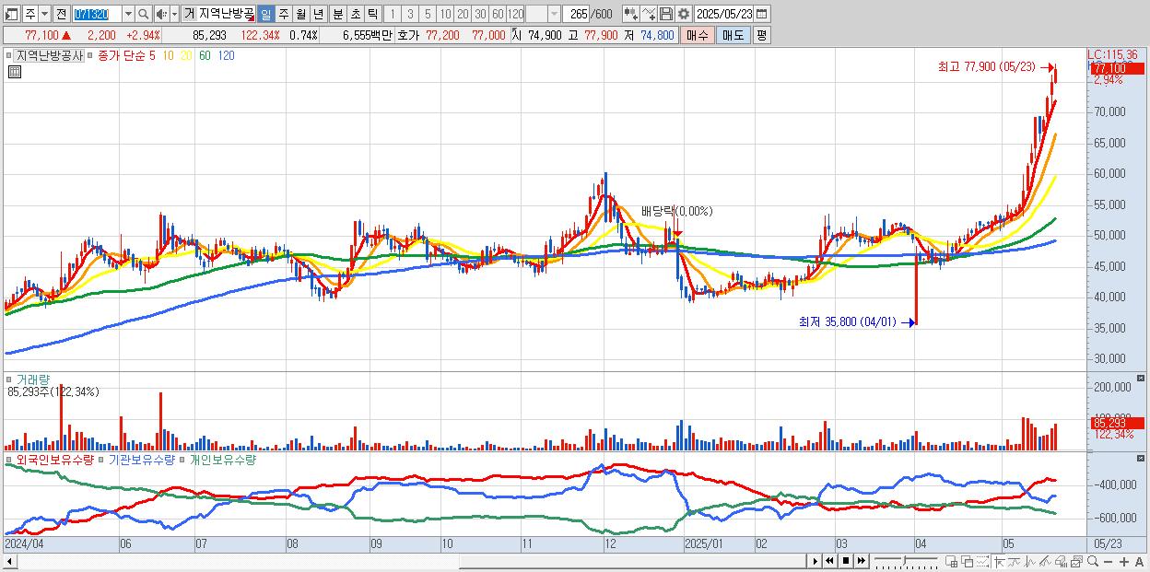Click the chart window icon beside magnifier
1150x572 pixels.
(x=1076, y=561)
